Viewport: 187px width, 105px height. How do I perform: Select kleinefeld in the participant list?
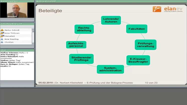[16, 36]
